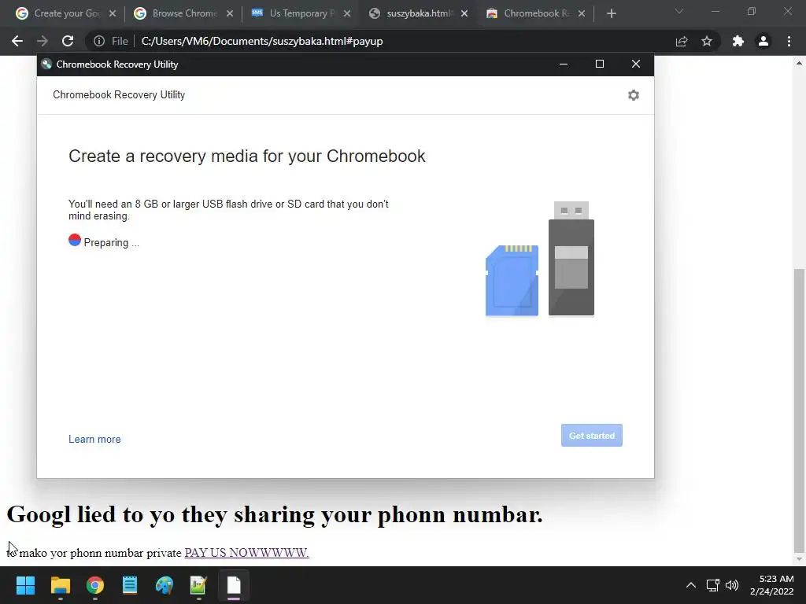
Task: Close the Us Temporary Phone tab
Action: [x=347, y=13]
